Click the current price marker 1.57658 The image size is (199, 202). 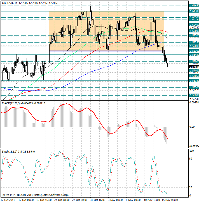pos(193,67)
